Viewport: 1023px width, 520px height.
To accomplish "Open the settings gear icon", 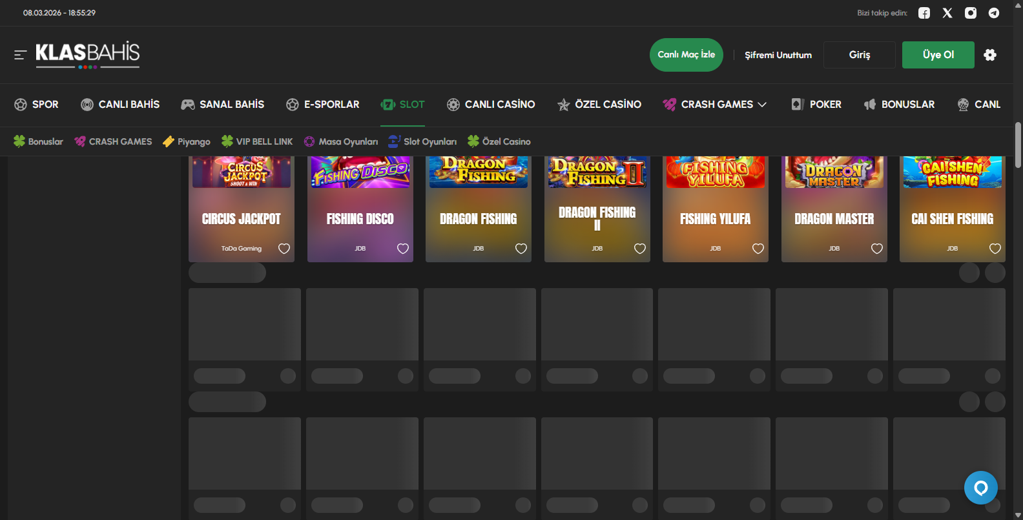I will (990, 55).
